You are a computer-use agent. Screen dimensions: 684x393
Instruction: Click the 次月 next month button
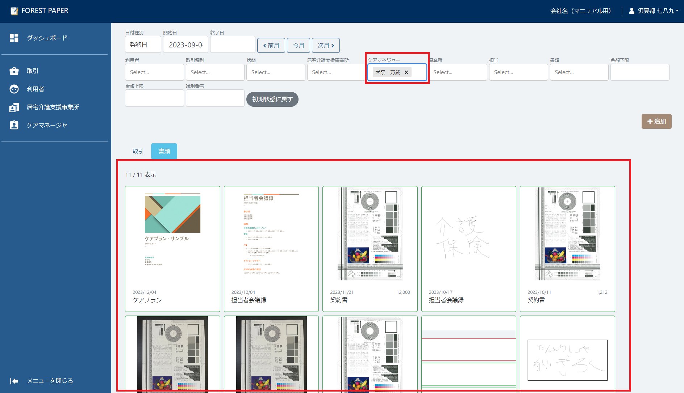coord(326,46)
